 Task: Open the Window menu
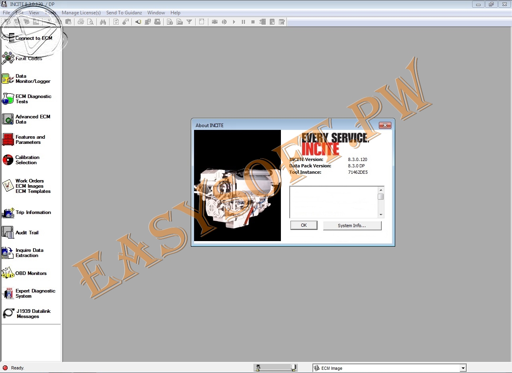pos(156,13)
